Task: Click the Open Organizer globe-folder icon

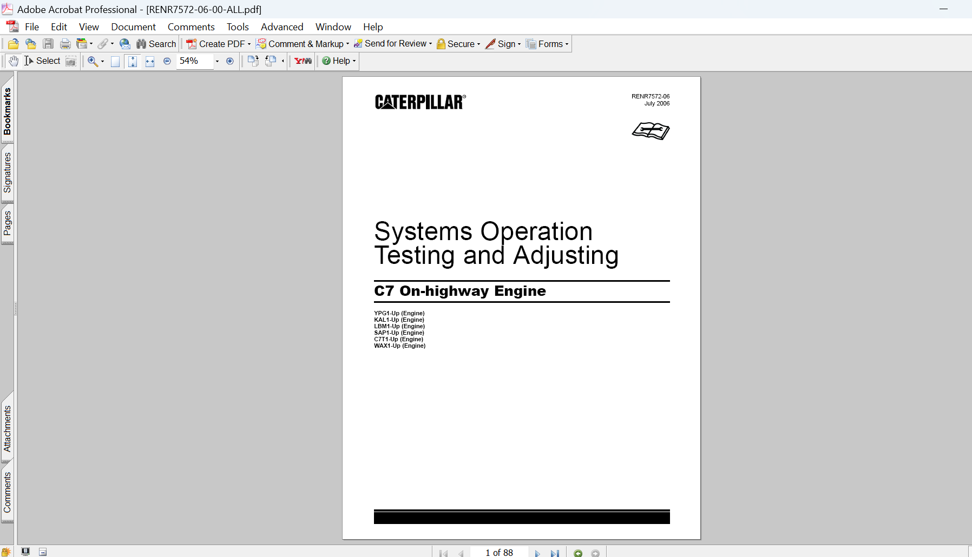Action: coord(31,44)
